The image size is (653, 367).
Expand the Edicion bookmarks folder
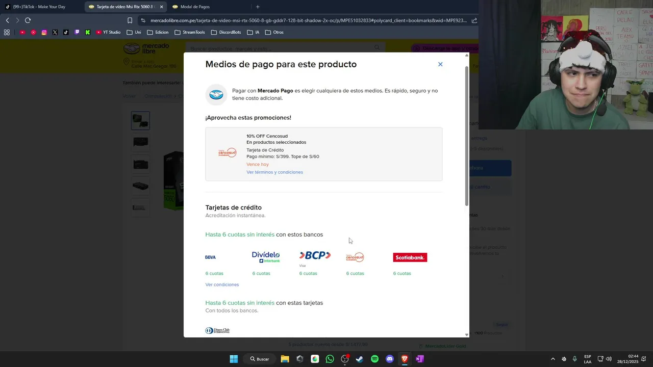tap(158, 32)
